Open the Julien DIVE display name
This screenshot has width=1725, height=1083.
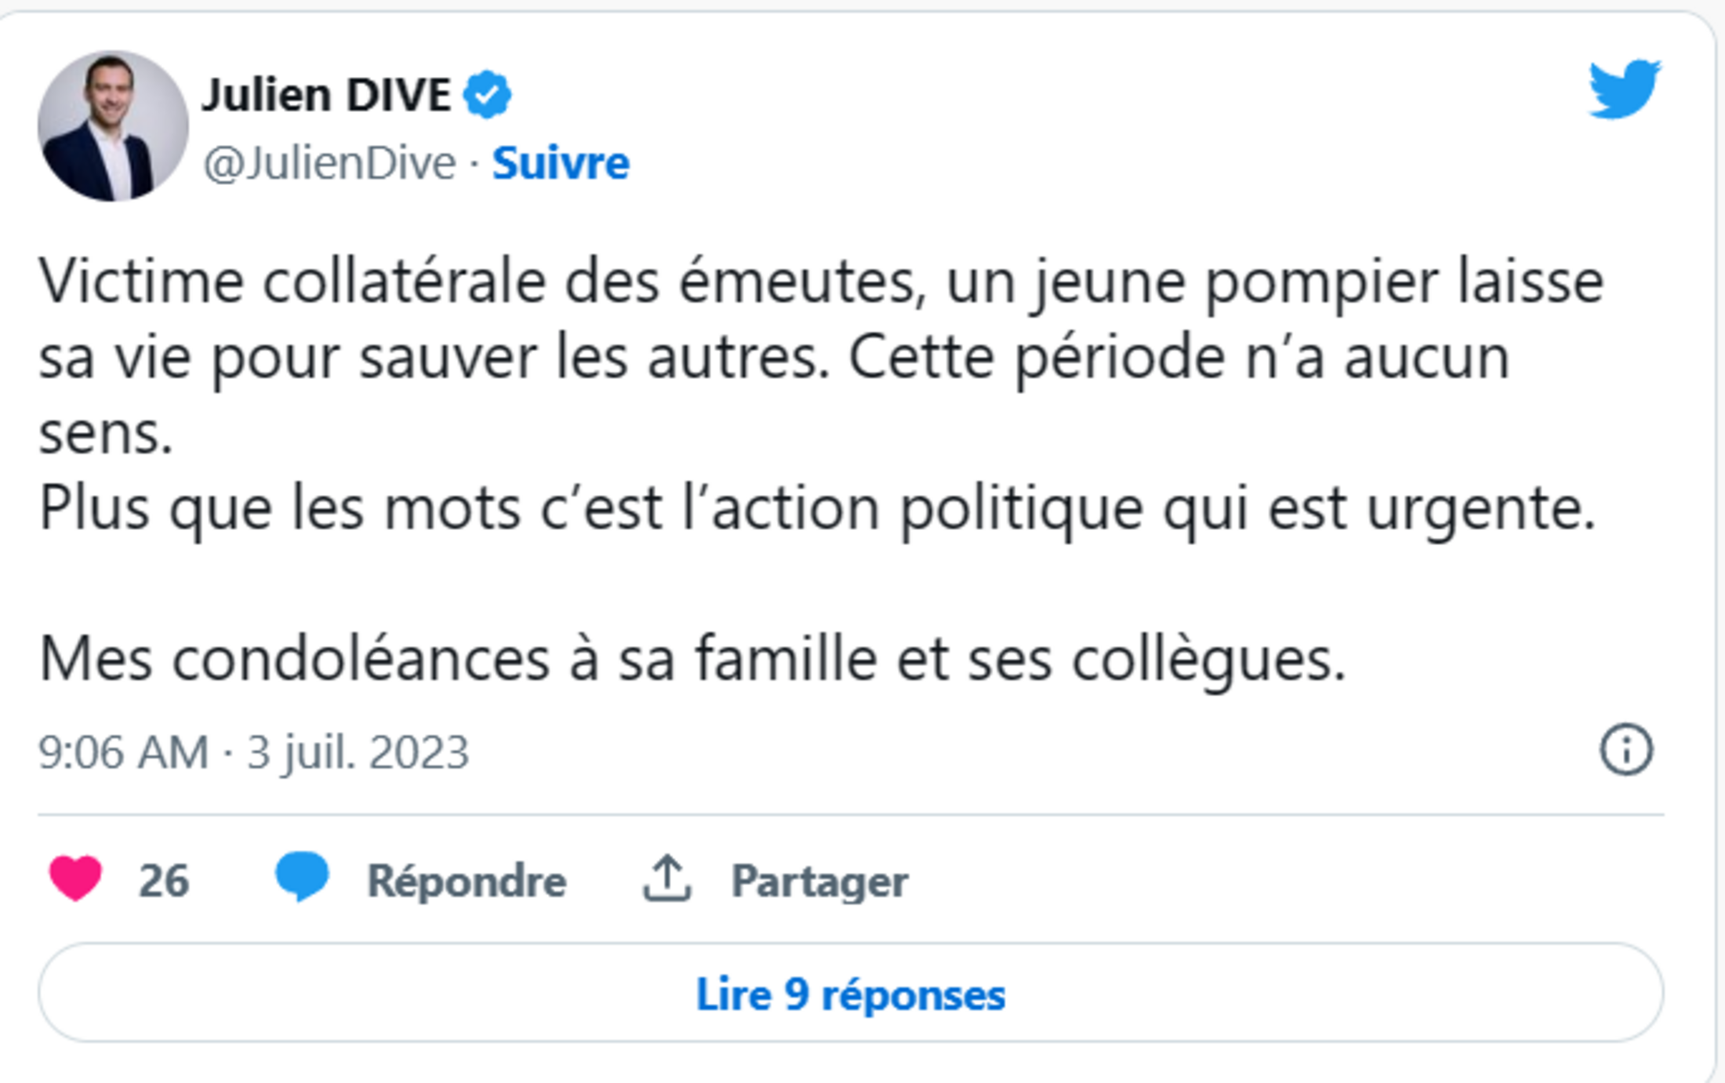click(x=326, y=95)
